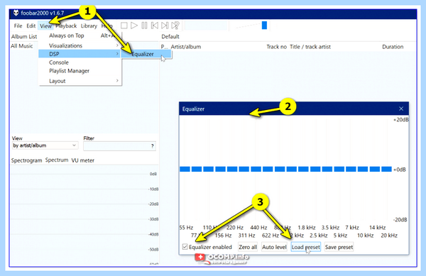
Task: Switch to the Spectrogram tab
Action: click(27, 160)
